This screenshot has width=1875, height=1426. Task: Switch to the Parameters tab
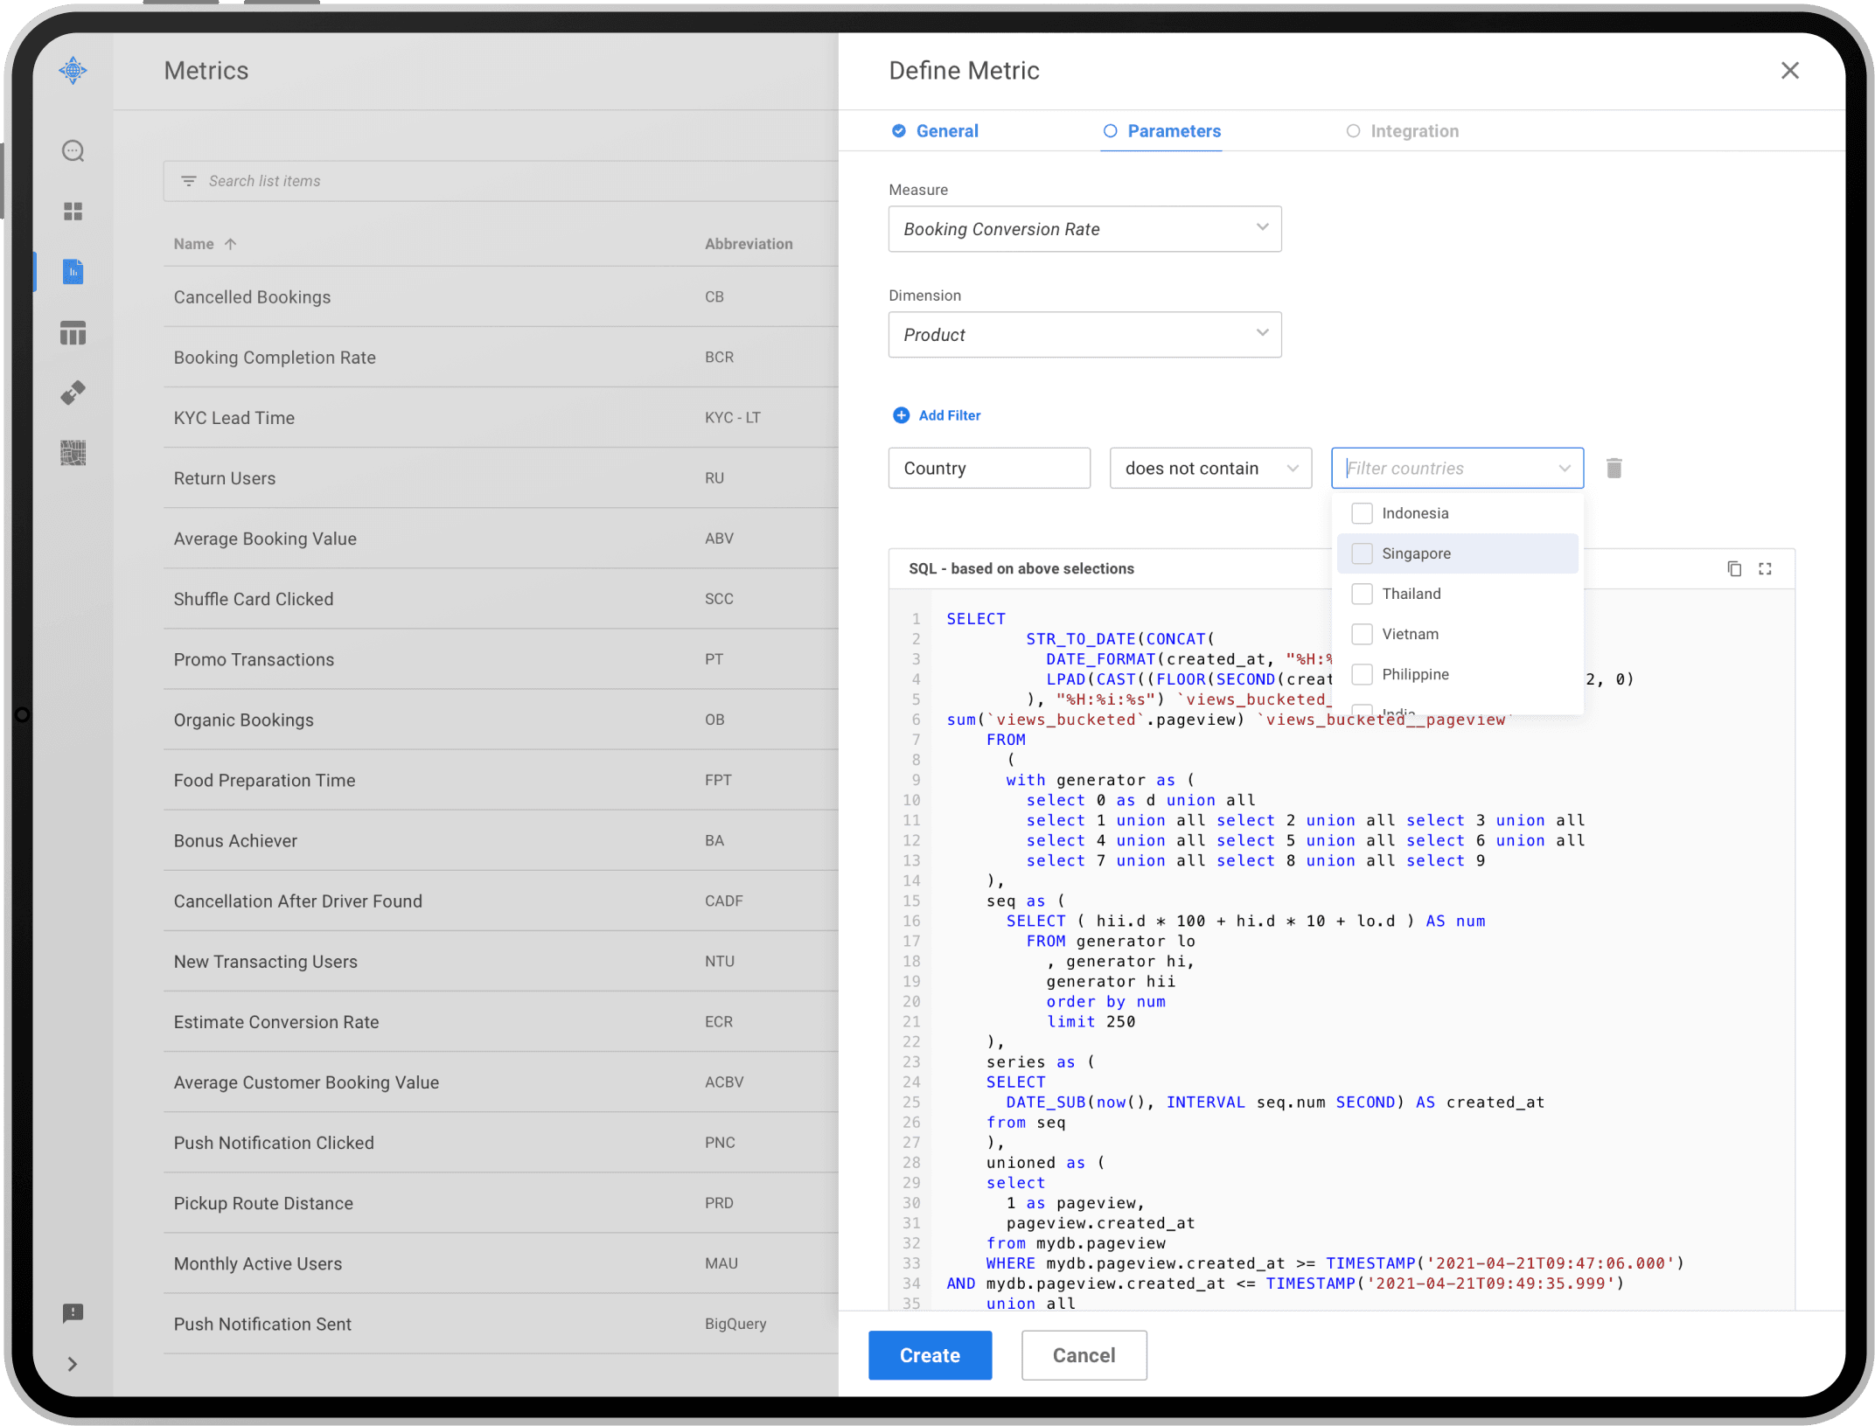1161,131
